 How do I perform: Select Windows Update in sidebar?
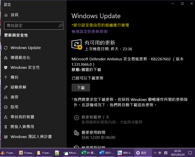26,48
